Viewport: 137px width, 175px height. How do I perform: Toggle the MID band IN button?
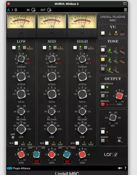(44, 48)
